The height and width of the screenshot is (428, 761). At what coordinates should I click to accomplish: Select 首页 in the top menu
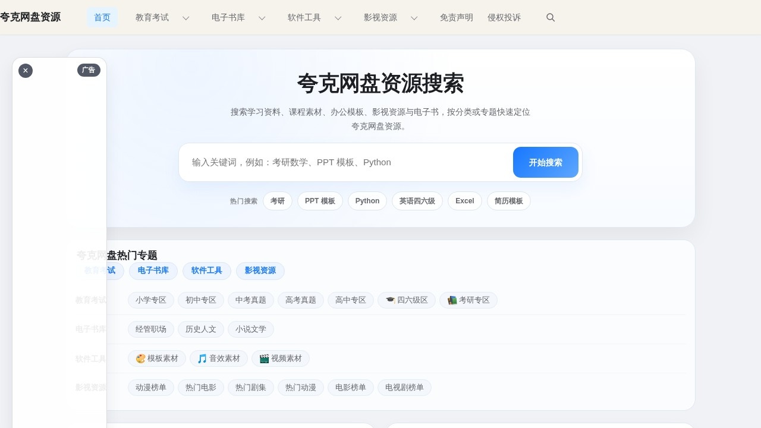102,17
